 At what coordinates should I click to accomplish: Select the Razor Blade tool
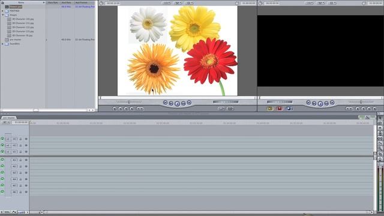point(380,143)
